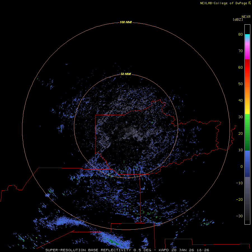The height and width of the screenshot is (252, 252).
Task: Click the 80 dBZ scale value
Action: pyautogui.click(x=241, y=34)
